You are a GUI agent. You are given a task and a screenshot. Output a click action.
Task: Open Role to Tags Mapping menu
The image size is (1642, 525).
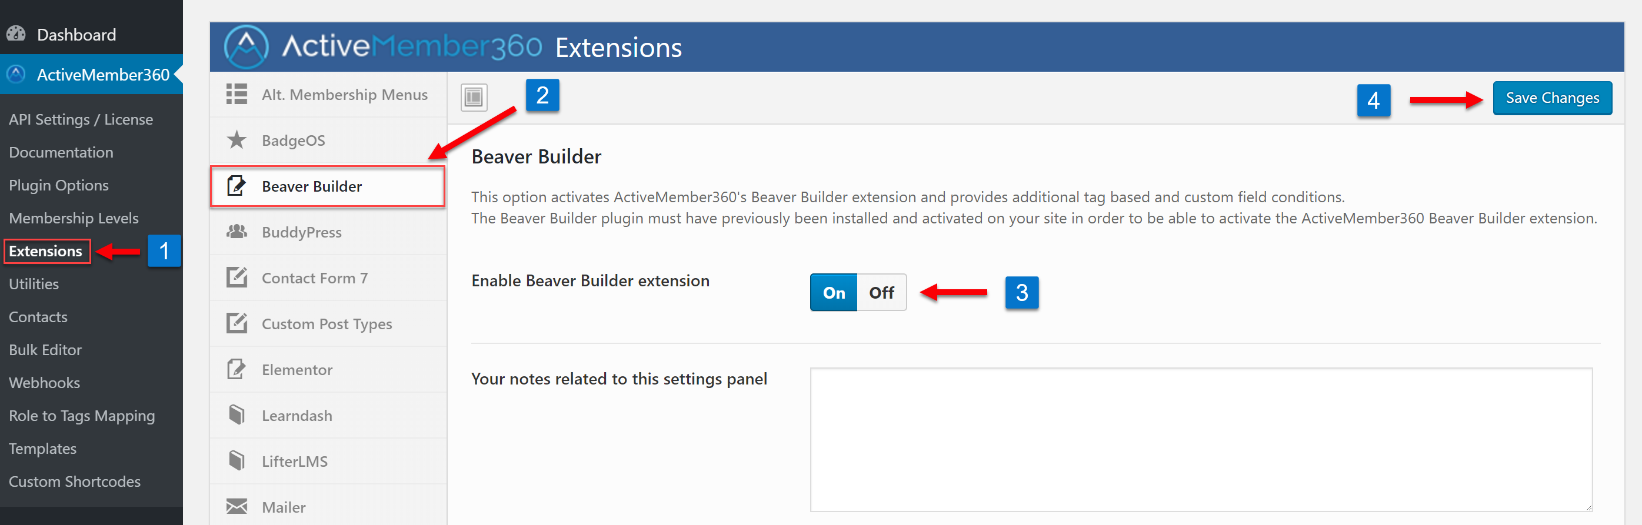coord(82,416)
